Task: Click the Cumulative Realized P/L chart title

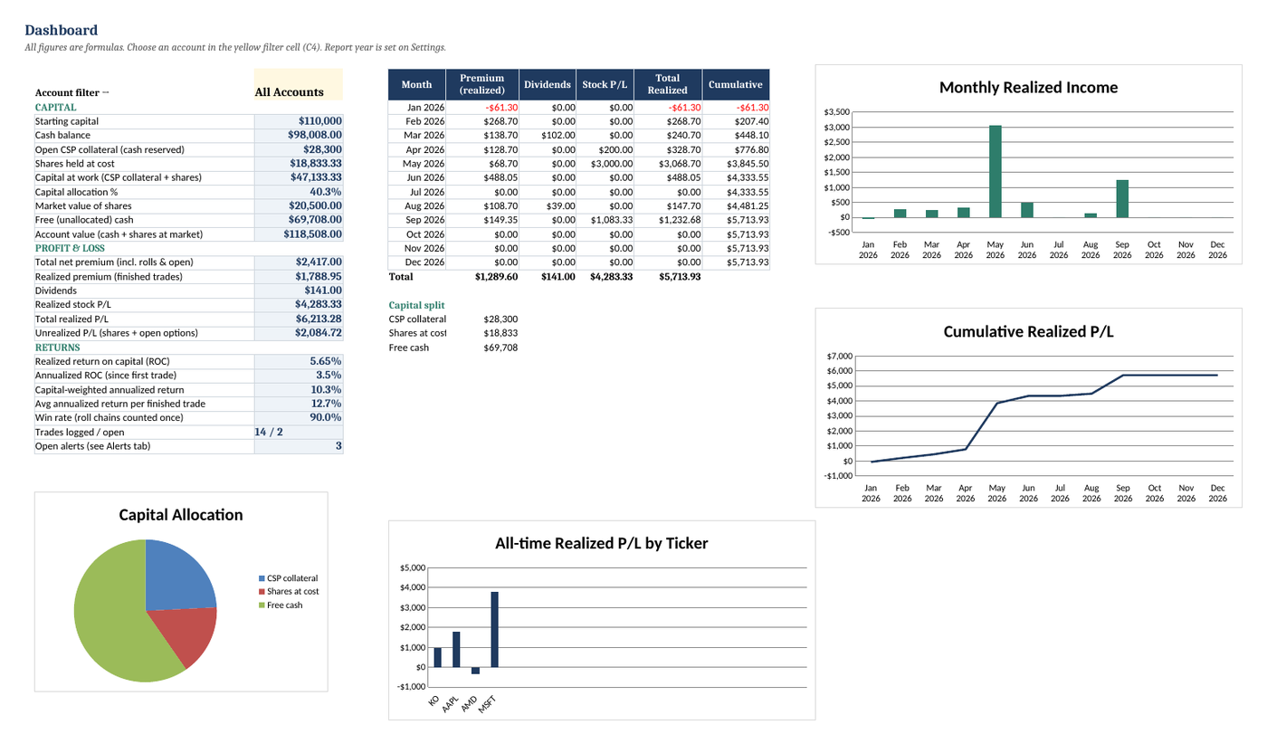Action: pyautogui.click(x=1028, y=332)
